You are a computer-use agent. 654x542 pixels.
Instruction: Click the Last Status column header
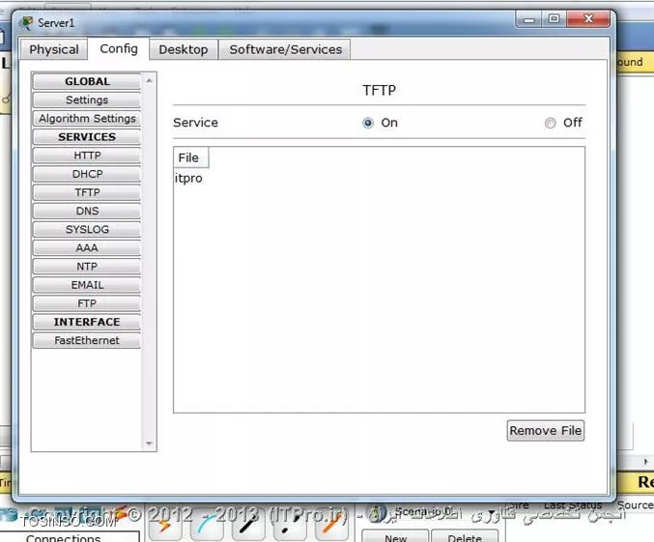(573, 505)
